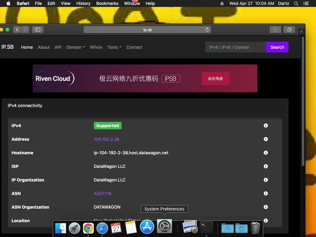The height and width of the screenshot is (237, 316).
Task: Show all tabs overview in Safari
Action: tap(289, 30)
